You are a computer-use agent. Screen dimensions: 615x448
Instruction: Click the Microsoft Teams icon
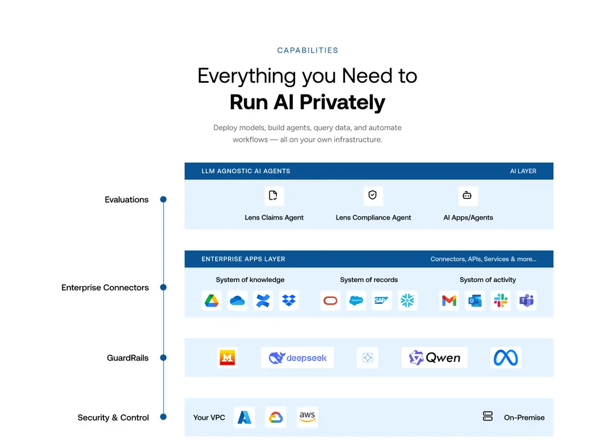tap(526, 301)
